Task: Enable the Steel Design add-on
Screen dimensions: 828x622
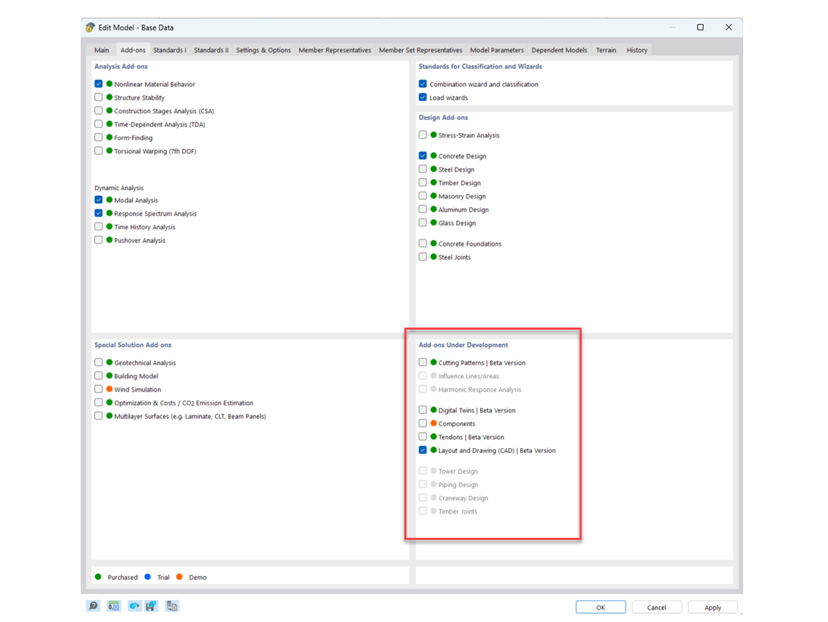Action: click(422, 169)
